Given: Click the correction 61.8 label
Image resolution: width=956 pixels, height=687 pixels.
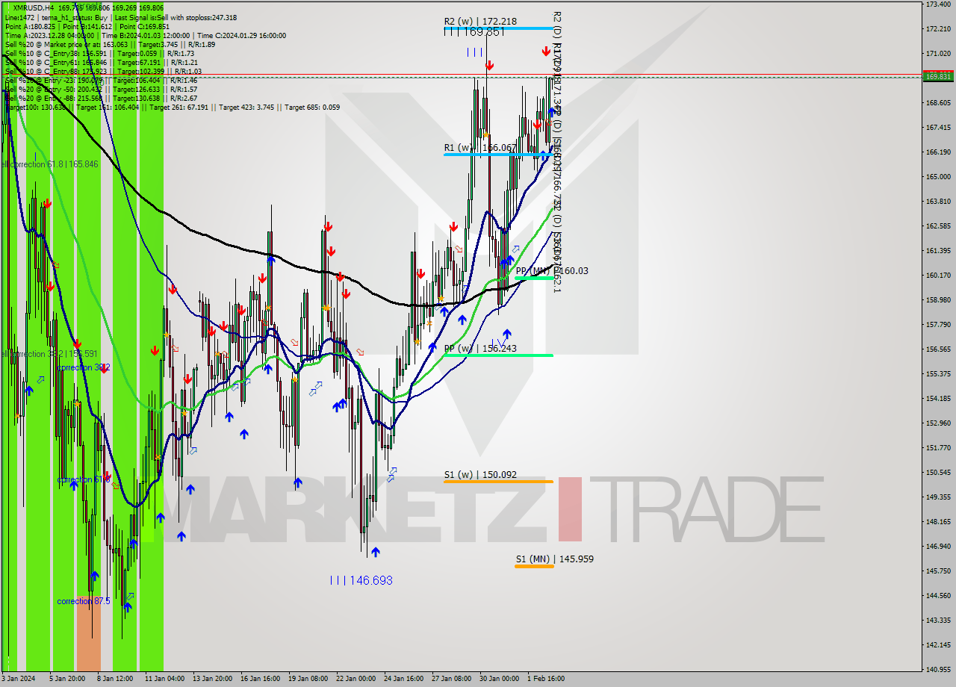Looking at the screenshot, I should pos(84,479).
